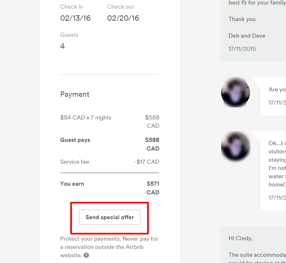Image resolution: width=286 pixels, height=263 pixels.
Task: Select the check out date 02/20/16
Action: click(x=123, y=18)
